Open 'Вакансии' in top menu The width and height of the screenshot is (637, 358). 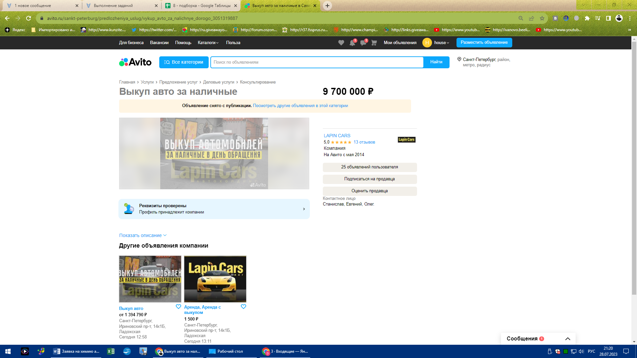[159, 43]
